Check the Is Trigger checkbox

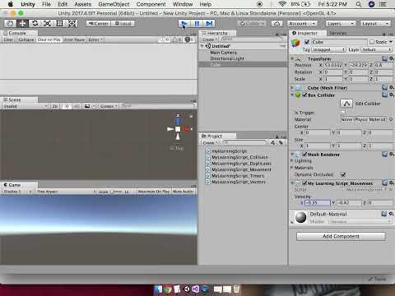click(x=343, y=113)
